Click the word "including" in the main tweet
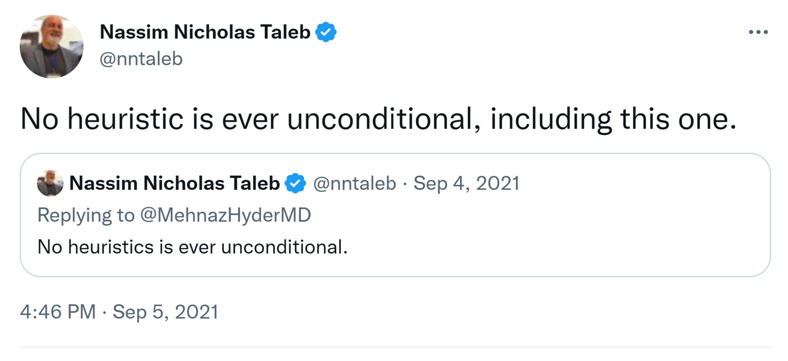 pyautogui.click(x=551, y=119)
